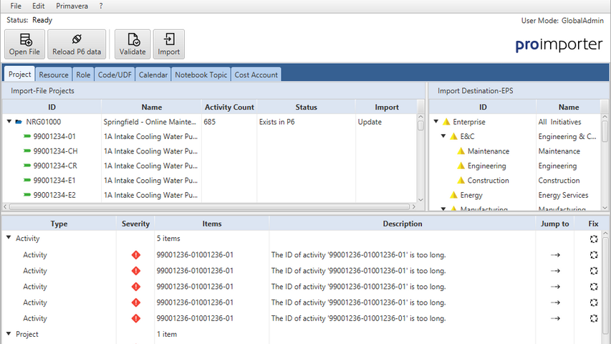Switch to the Resource tab
611x344 pixels.
[54, 75]
